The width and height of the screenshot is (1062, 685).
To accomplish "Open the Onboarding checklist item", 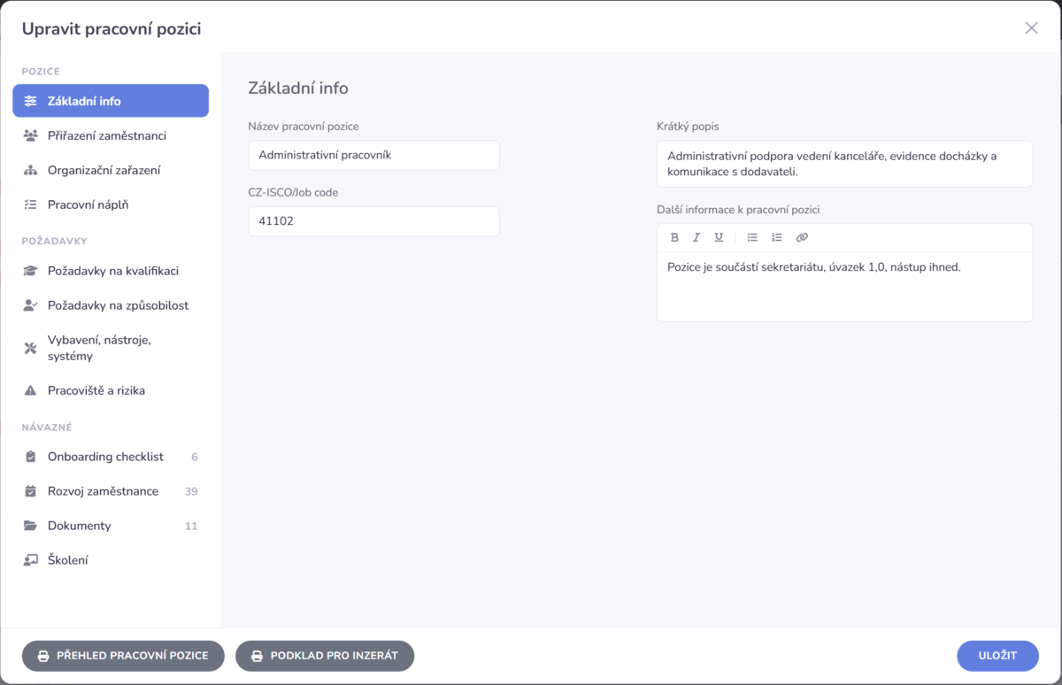I will coord(111,457).
